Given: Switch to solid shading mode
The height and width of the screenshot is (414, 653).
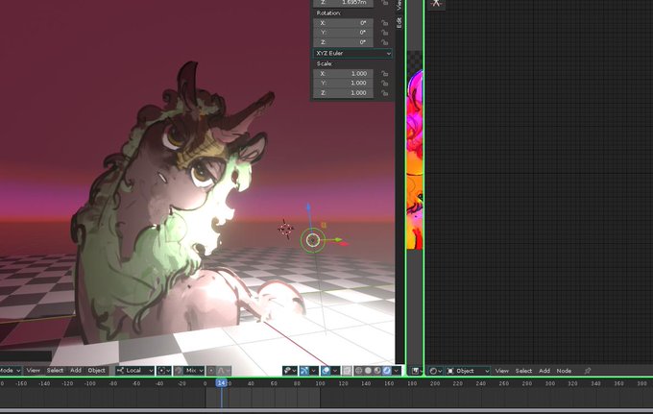Looking at the screenshot, I should tap(368, 370).
